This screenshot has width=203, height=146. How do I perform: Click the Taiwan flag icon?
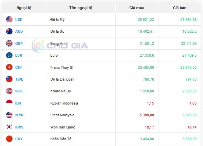(9, 79)
